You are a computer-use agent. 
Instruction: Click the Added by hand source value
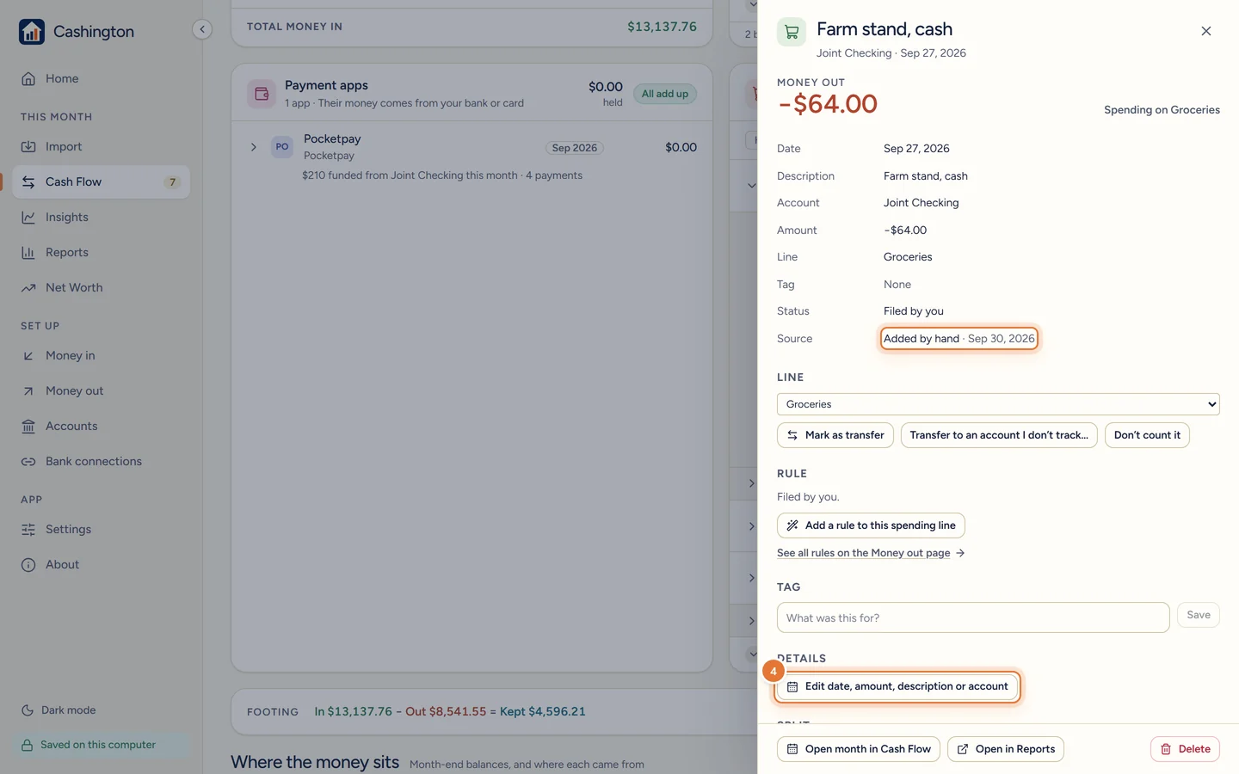[959, 339]
